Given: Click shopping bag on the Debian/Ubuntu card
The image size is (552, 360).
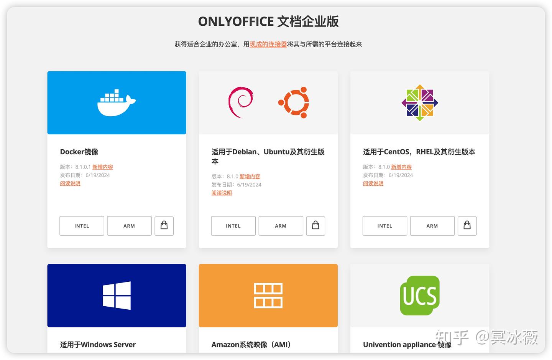Looking at the screenshot, I should pos(315,226).
